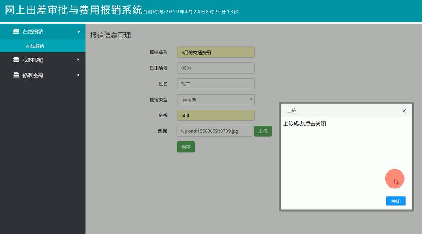The width and height of the screenshot is (422, 234).
Task: Select 住宿费 in the 报销类型 combo box
Action: point(215,100)
